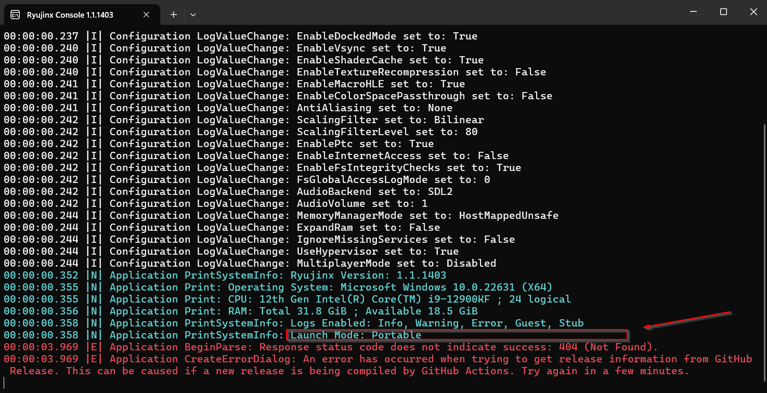The width and height of the screenshot is (767, 393).
Task: Click the CPU 12th Gen Intel i9-12900KF line
Action: point(287,299)
